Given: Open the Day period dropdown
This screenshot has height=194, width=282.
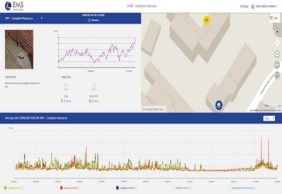Looking at the screenshot, I should pos(269,118).
